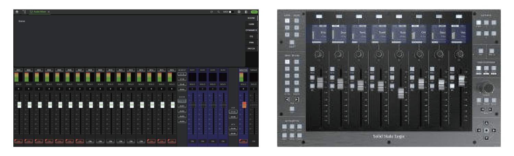Click the AUX1 strip name label

192,70
